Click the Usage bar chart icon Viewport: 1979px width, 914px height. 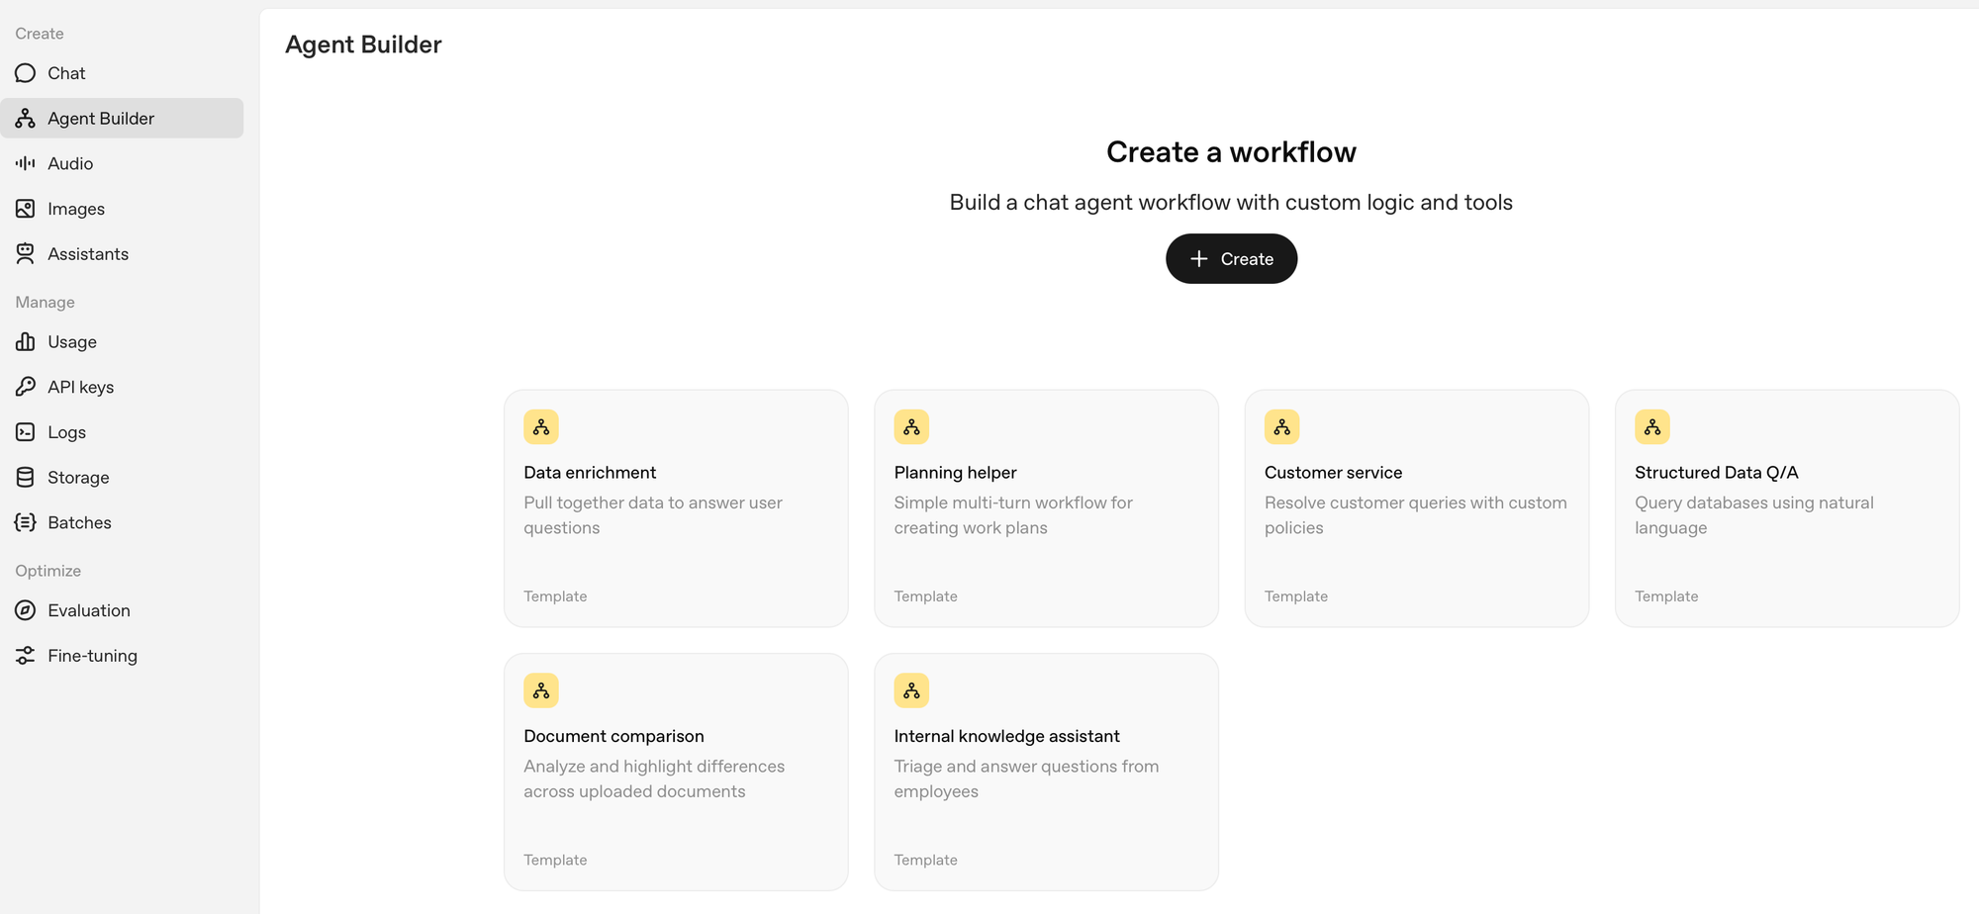tap(26, 342)
